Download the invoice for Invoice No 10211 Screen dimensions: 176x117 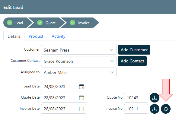(155, 109)
